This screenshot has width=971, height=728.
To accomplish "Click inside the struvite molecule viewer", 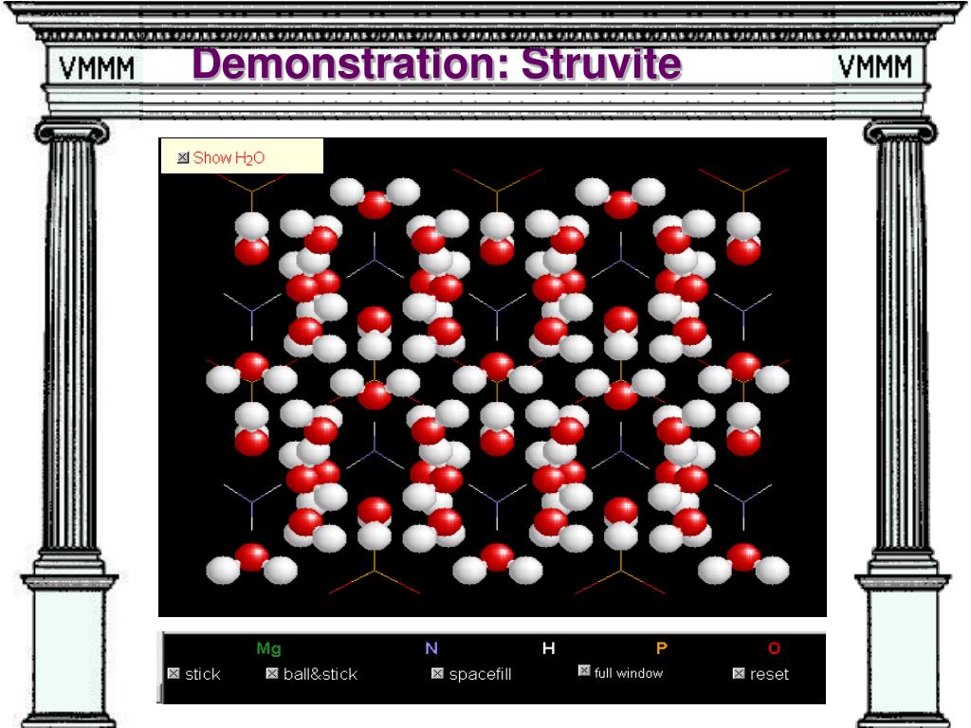I will [492, 377].
